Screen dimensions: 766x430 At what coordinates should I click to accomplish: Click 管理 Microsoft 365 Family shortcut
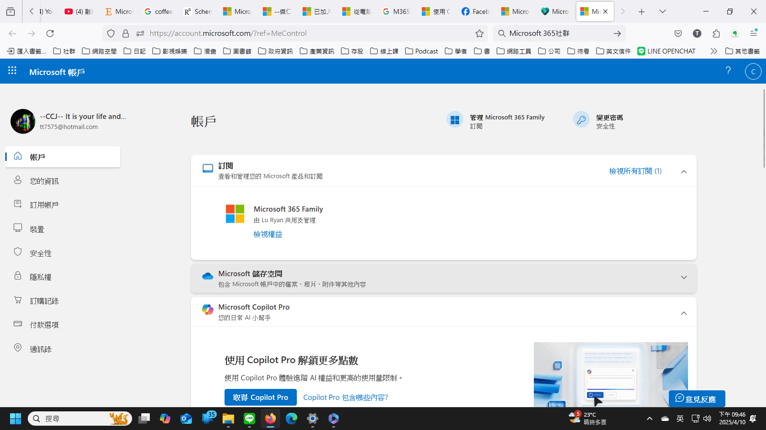click(496, 121)
